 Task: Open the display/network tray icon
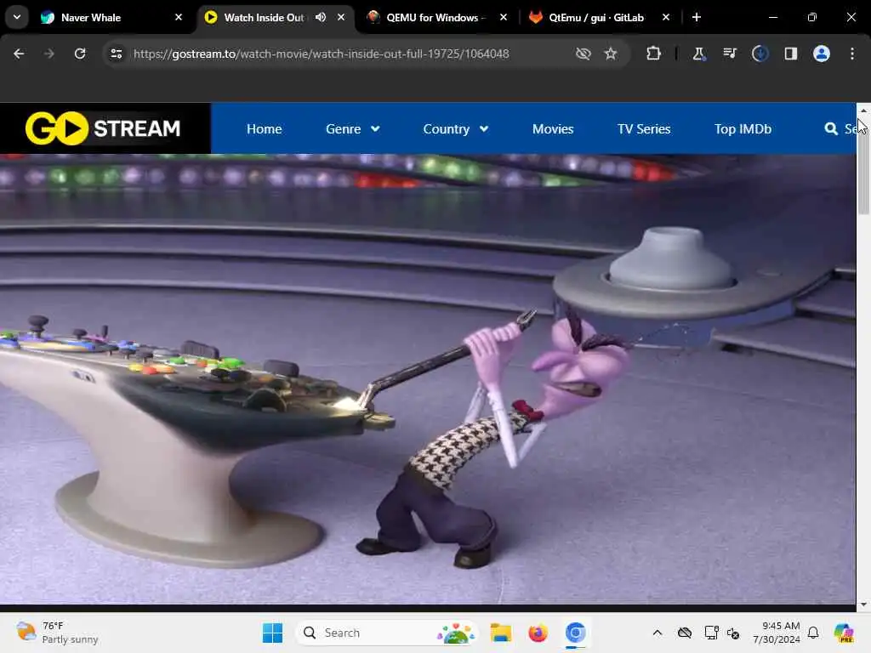tap(712, 633)
